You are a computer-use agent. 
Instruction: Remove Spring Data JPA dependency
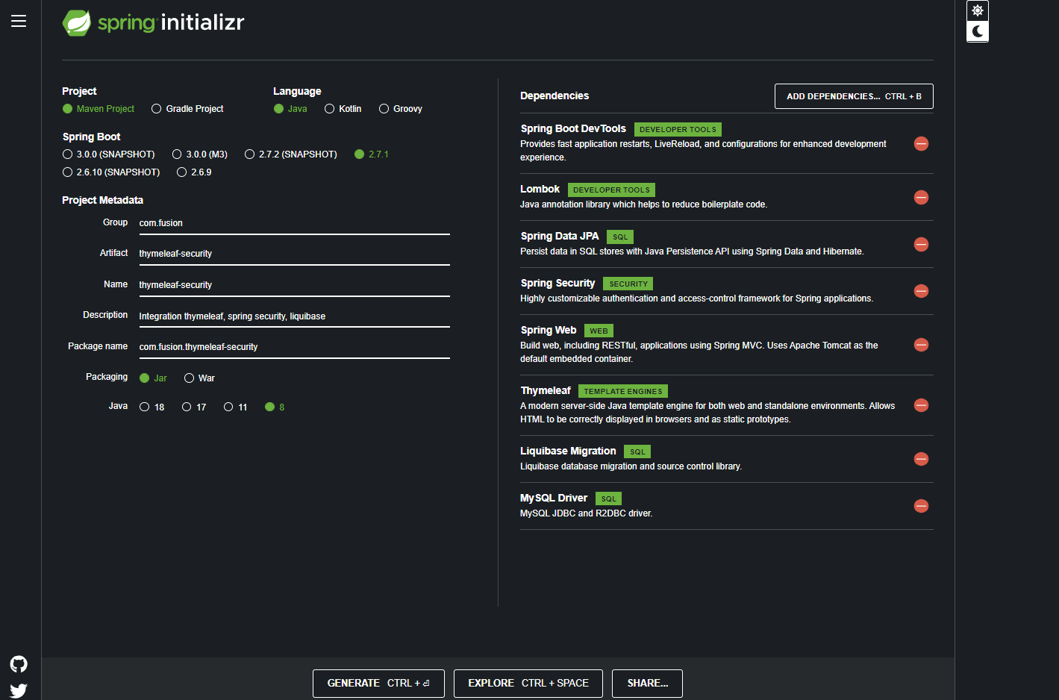(921, 244)
